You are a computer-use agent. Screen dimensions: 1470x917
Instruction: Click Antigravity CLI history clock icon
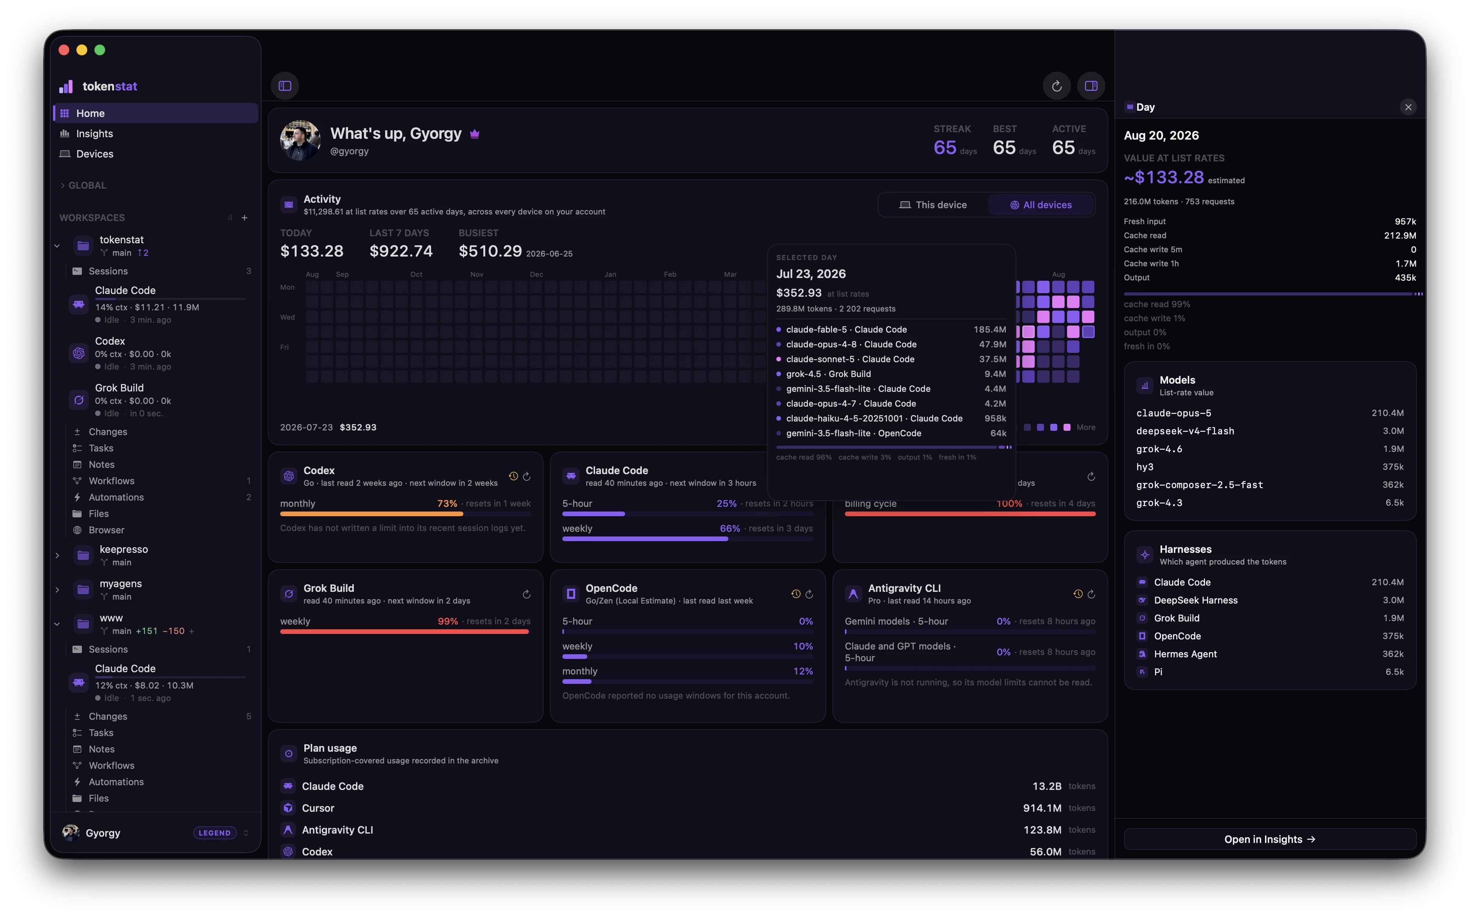(x=1078, y=594)
